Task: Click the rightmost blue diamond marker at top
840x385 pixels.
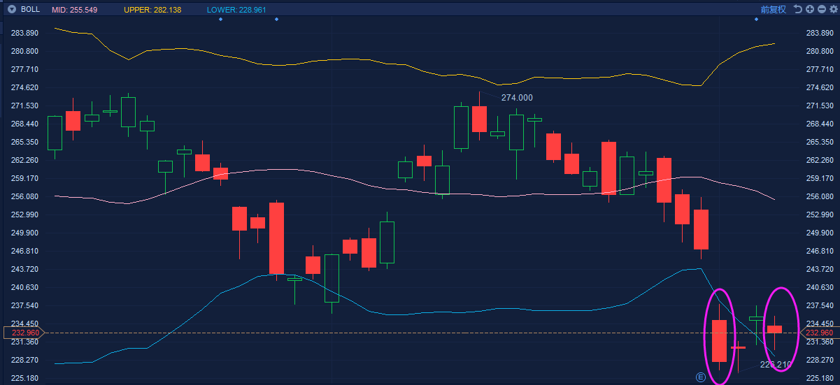Action: 756,19
